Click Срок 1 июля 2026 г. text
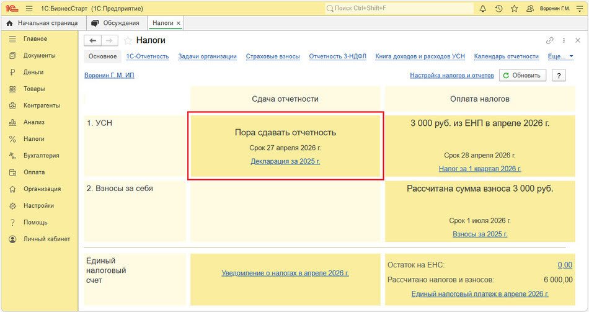This screenshot has width=589, height=312. pyautogui.click(x=480, y=221)
